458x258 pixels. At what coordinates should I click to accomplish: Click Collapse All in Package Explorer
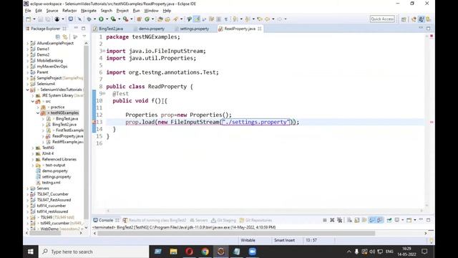pyautogui.click(x=58, y=37)
